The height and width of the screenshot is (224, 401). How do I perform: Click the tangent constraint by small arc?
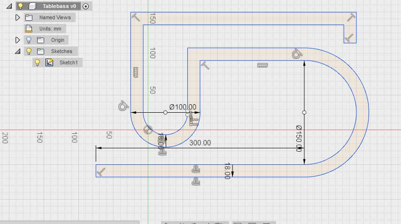123,106
